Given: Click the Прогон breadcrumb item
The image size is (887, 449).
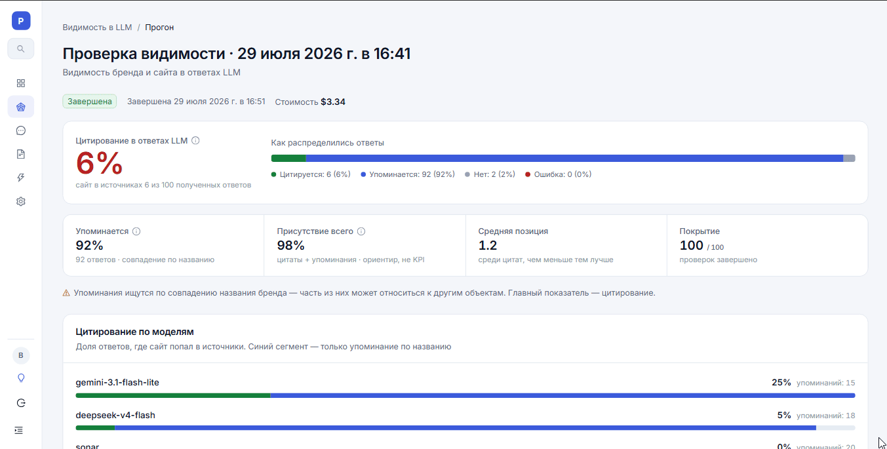Looking at the screenshot, I should [159, 28].
